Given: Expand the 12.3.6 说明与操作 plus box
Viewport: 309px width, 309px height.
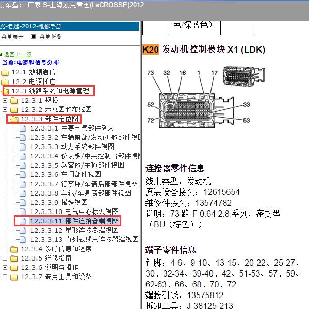Looking at the screenshot, I should click(x=5, y=267).
